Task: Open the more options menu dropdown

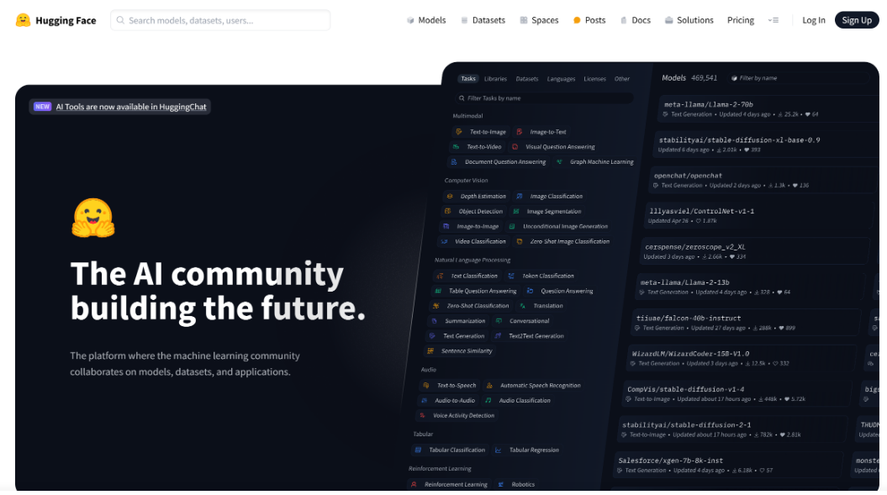Action: (x=773, y=20)
